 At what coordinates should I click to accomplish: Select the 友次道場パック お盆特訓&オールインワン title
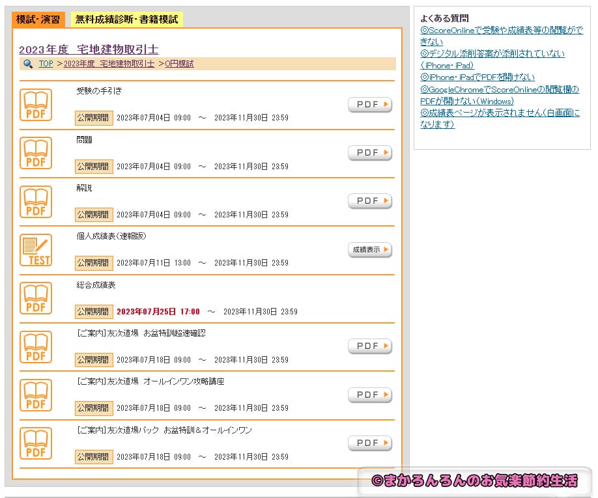pos(164,430)
